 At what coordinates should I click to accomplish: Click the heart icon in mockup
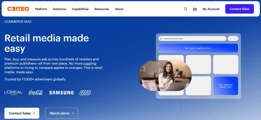pos(235,39)
